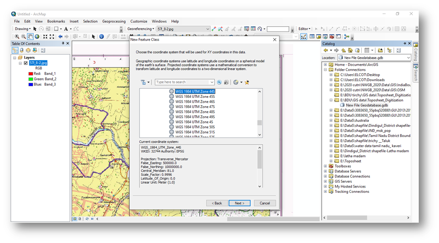Select the Zoom Out tool
The image size is (439, 243).
tap(24, 37)
